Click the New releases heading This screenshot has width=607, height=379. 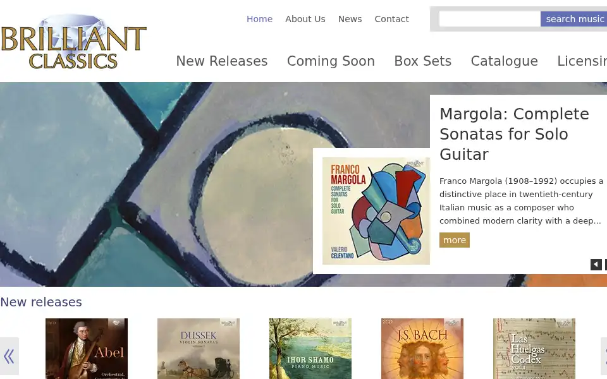pos(41,302)
